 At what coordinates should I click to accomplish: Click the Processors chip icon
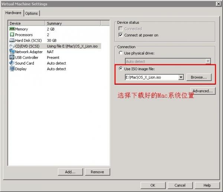12,35
